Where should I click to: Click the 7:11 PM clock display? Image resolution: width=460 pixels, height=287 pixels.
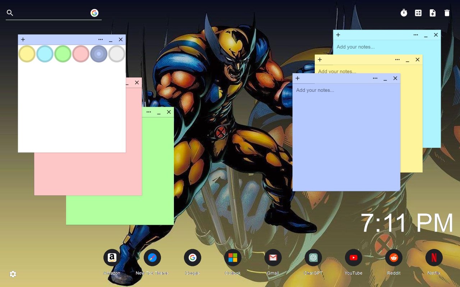[x=407, y=223]
